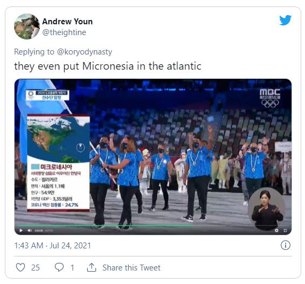Seek along the green video progress bar
Image resolution: width=305 pixels, height=284 pixels.
(x=153, y=226)
